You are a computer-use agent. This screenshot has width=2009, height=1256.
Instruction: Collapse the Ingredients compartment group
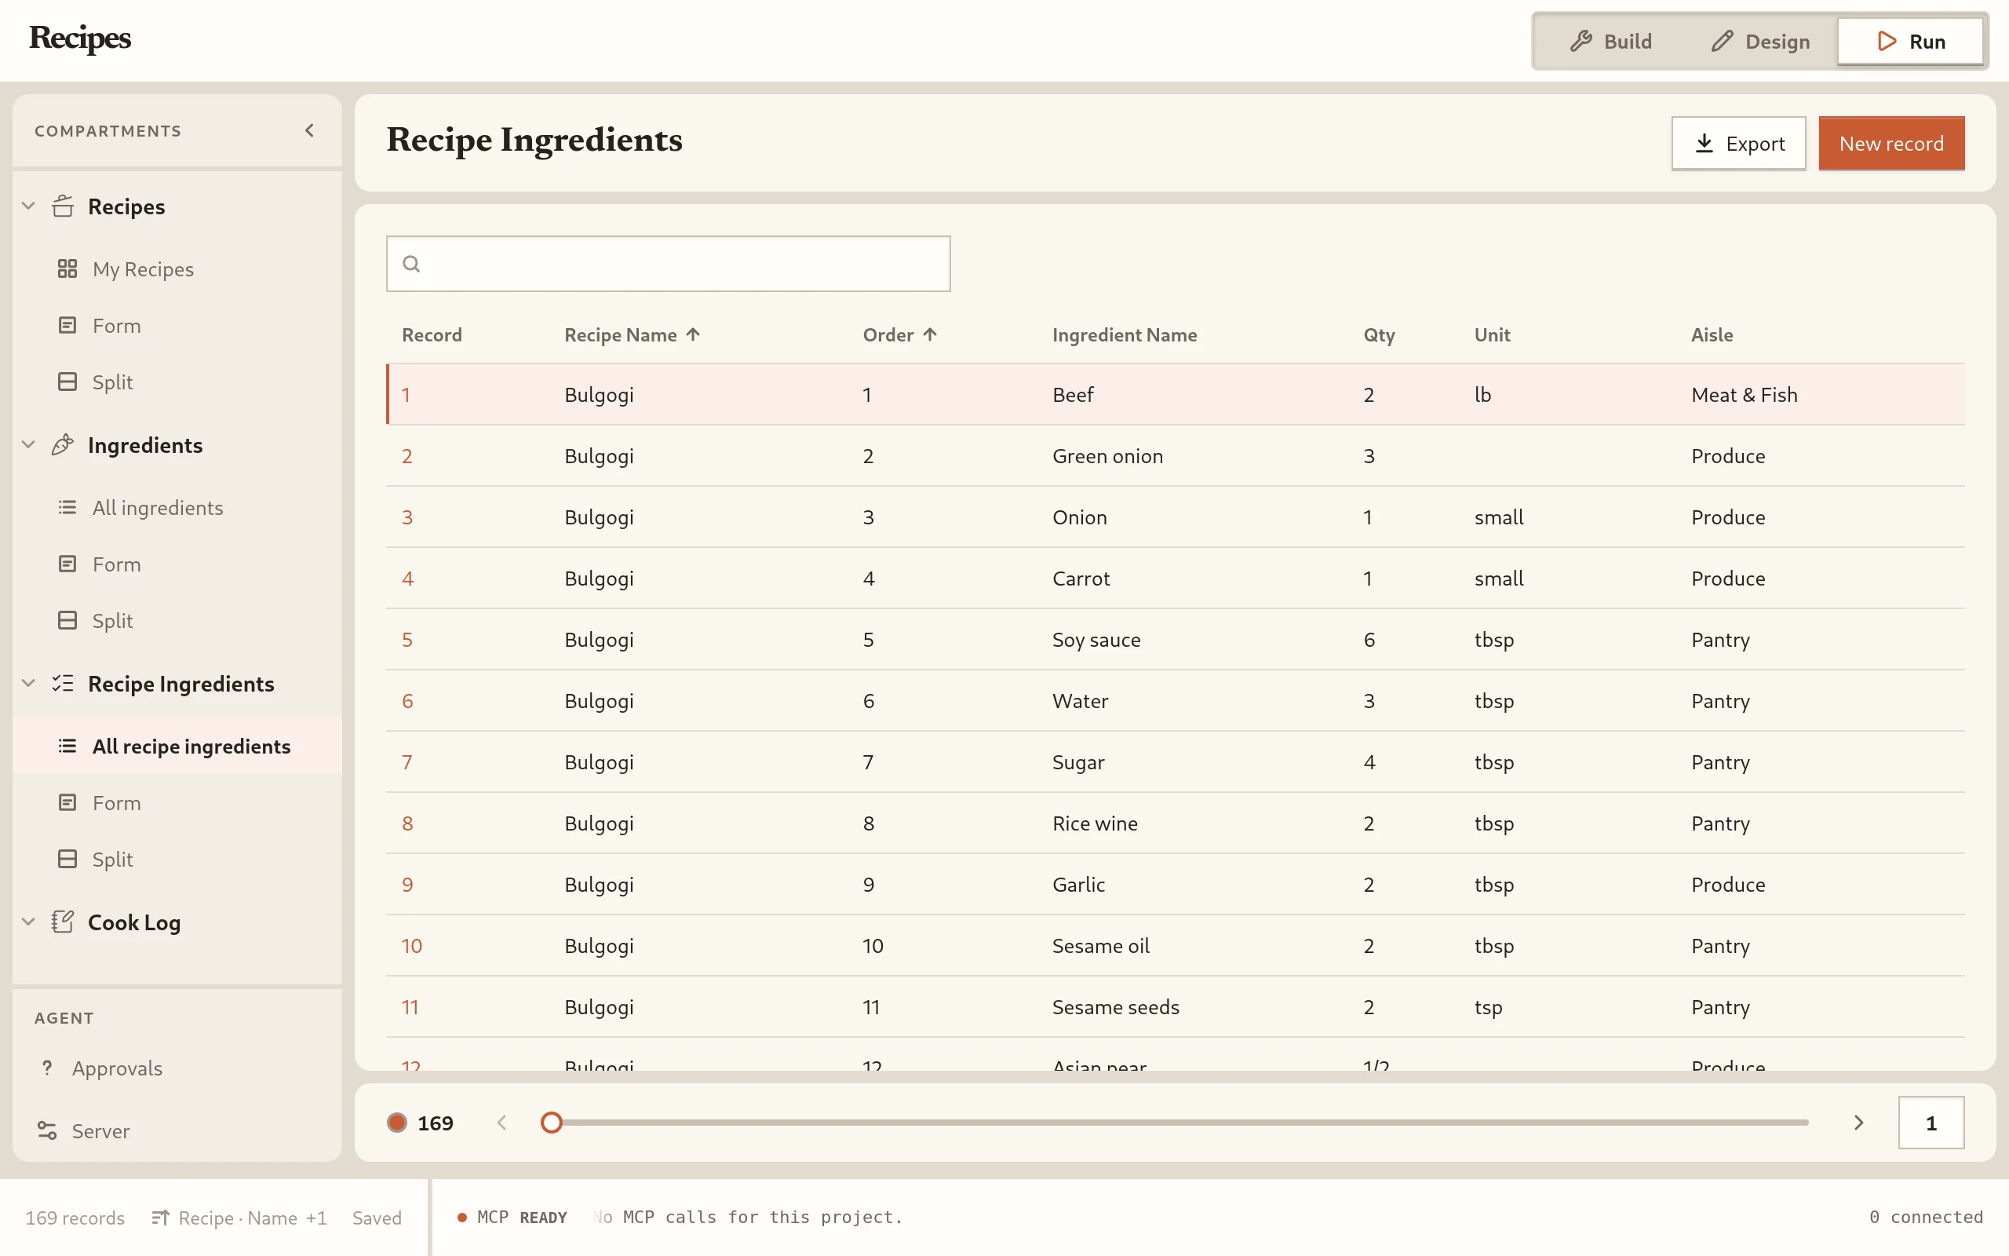tap(29, 445)
